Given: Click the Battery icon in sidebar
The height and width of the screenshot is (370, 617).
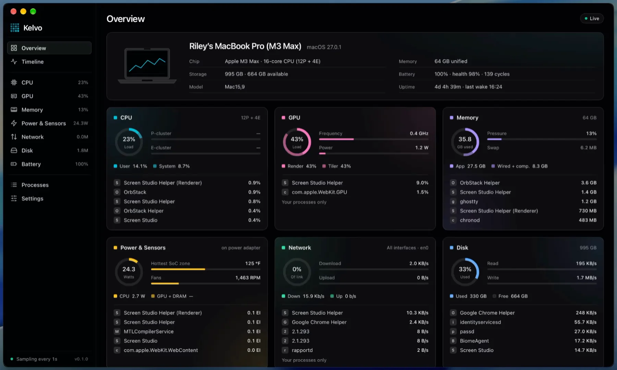Looking at the screenshot, I should click(x=14, y=164).
